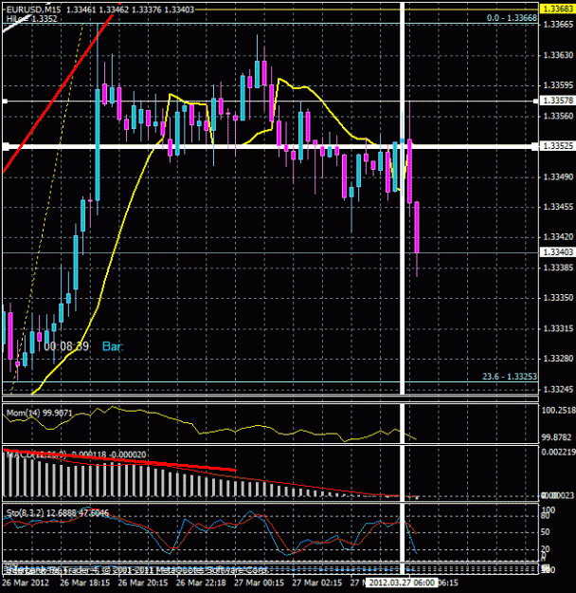Select left handle of thick 1.33525 line
This screenshot has width=576, height=593.
point(6,146)
